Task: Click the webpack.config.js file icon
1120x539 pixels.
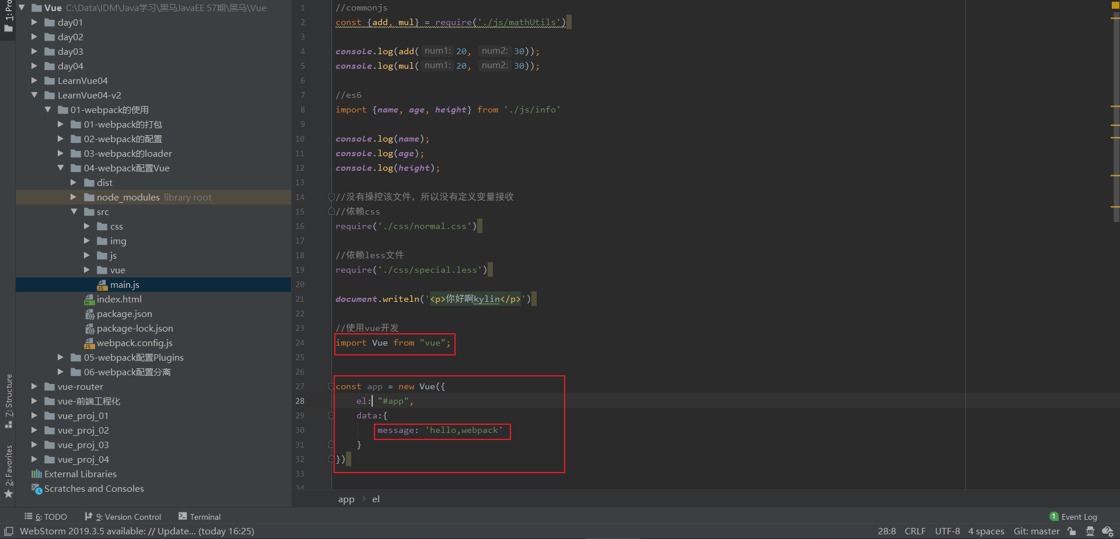Action: tap(89, 343)
